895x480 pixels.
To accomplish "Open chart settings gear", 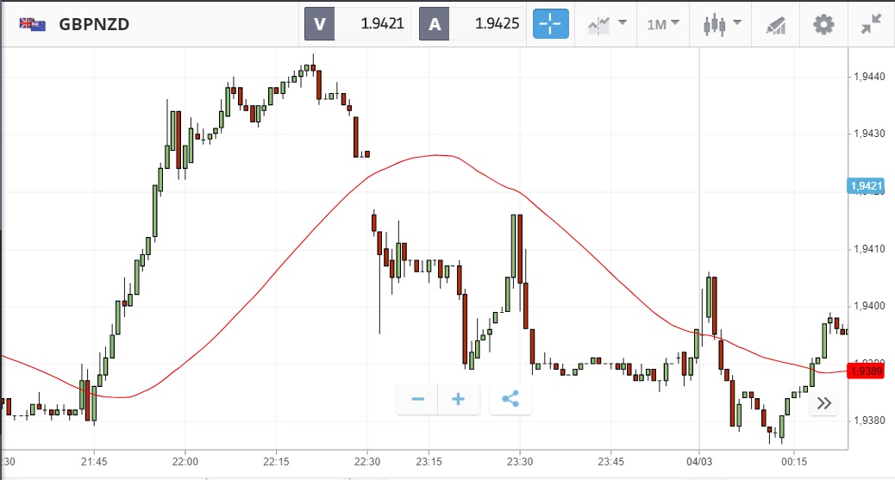I will [x=824, y=24].
